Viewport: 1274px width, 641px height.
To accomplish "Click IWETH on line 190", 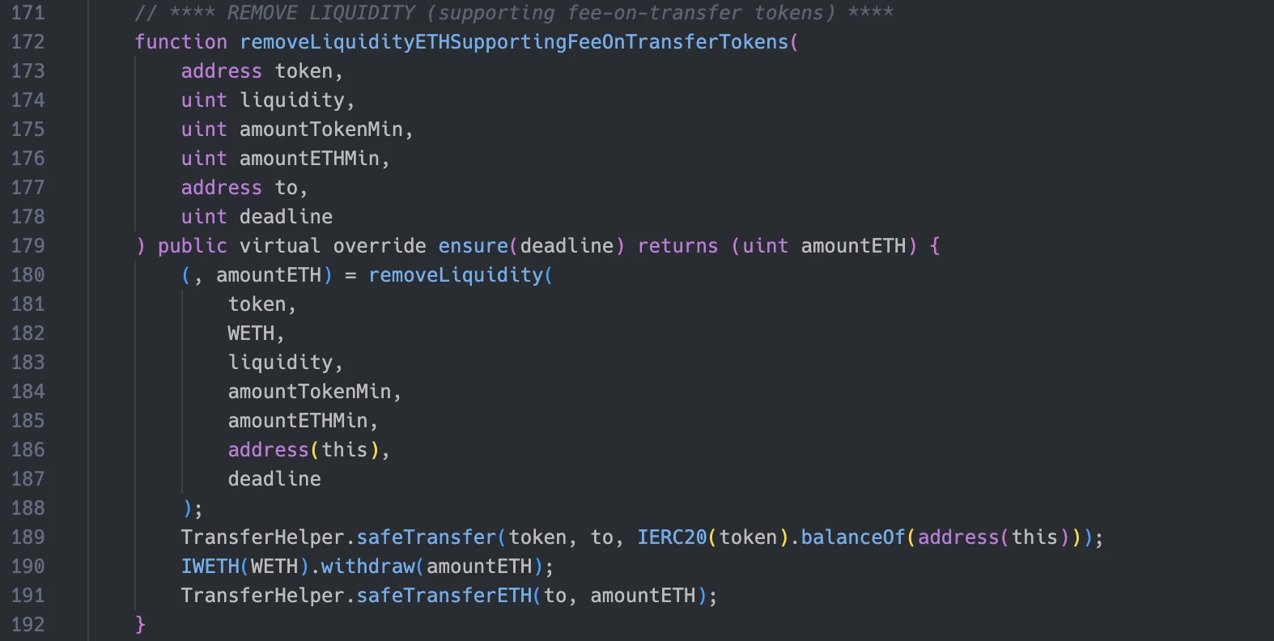I will point(210,567).
